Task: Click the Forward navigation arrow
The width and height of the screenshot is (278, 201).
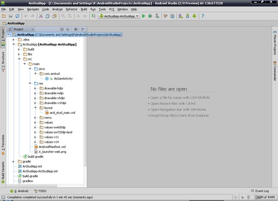Action: [85, 16]
